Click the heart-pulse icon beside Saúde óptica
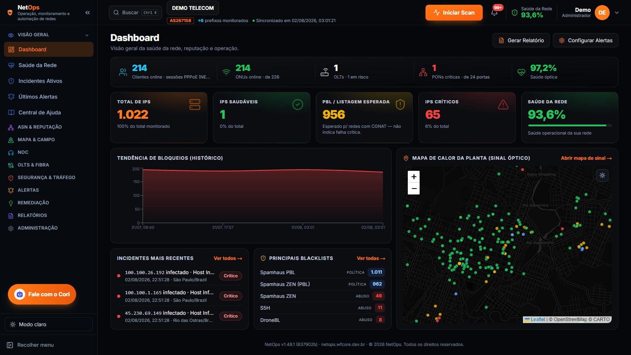Screen dimensions: 631x355 [x=521, y=72]
